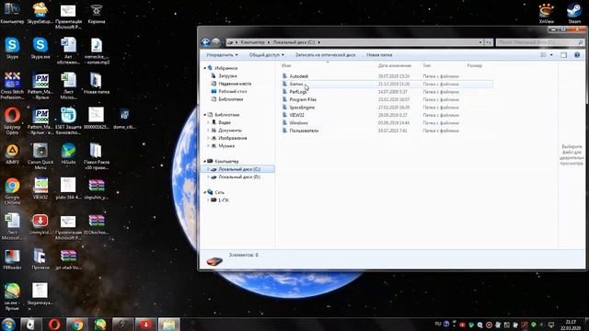This screenshot has height=331, width=589.
Task: Expand the Документы library node
Action: 209,131
